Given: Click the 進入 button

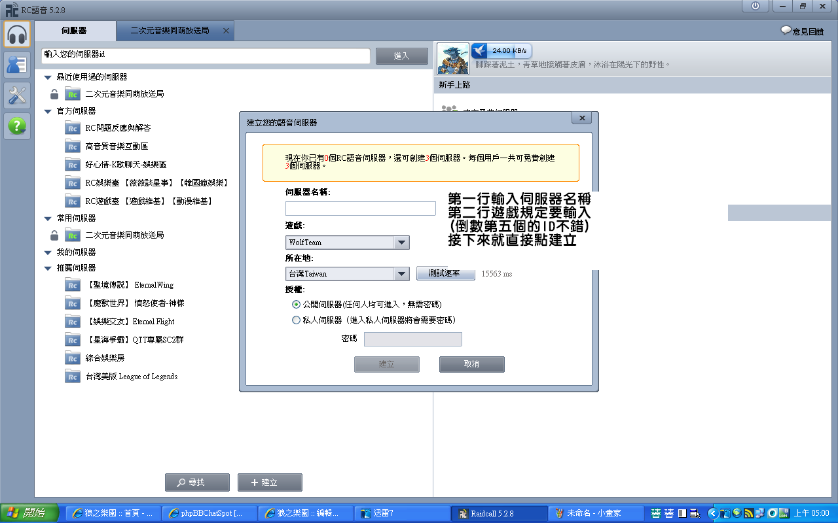Looking at the screenshot, I should [402, 56].
